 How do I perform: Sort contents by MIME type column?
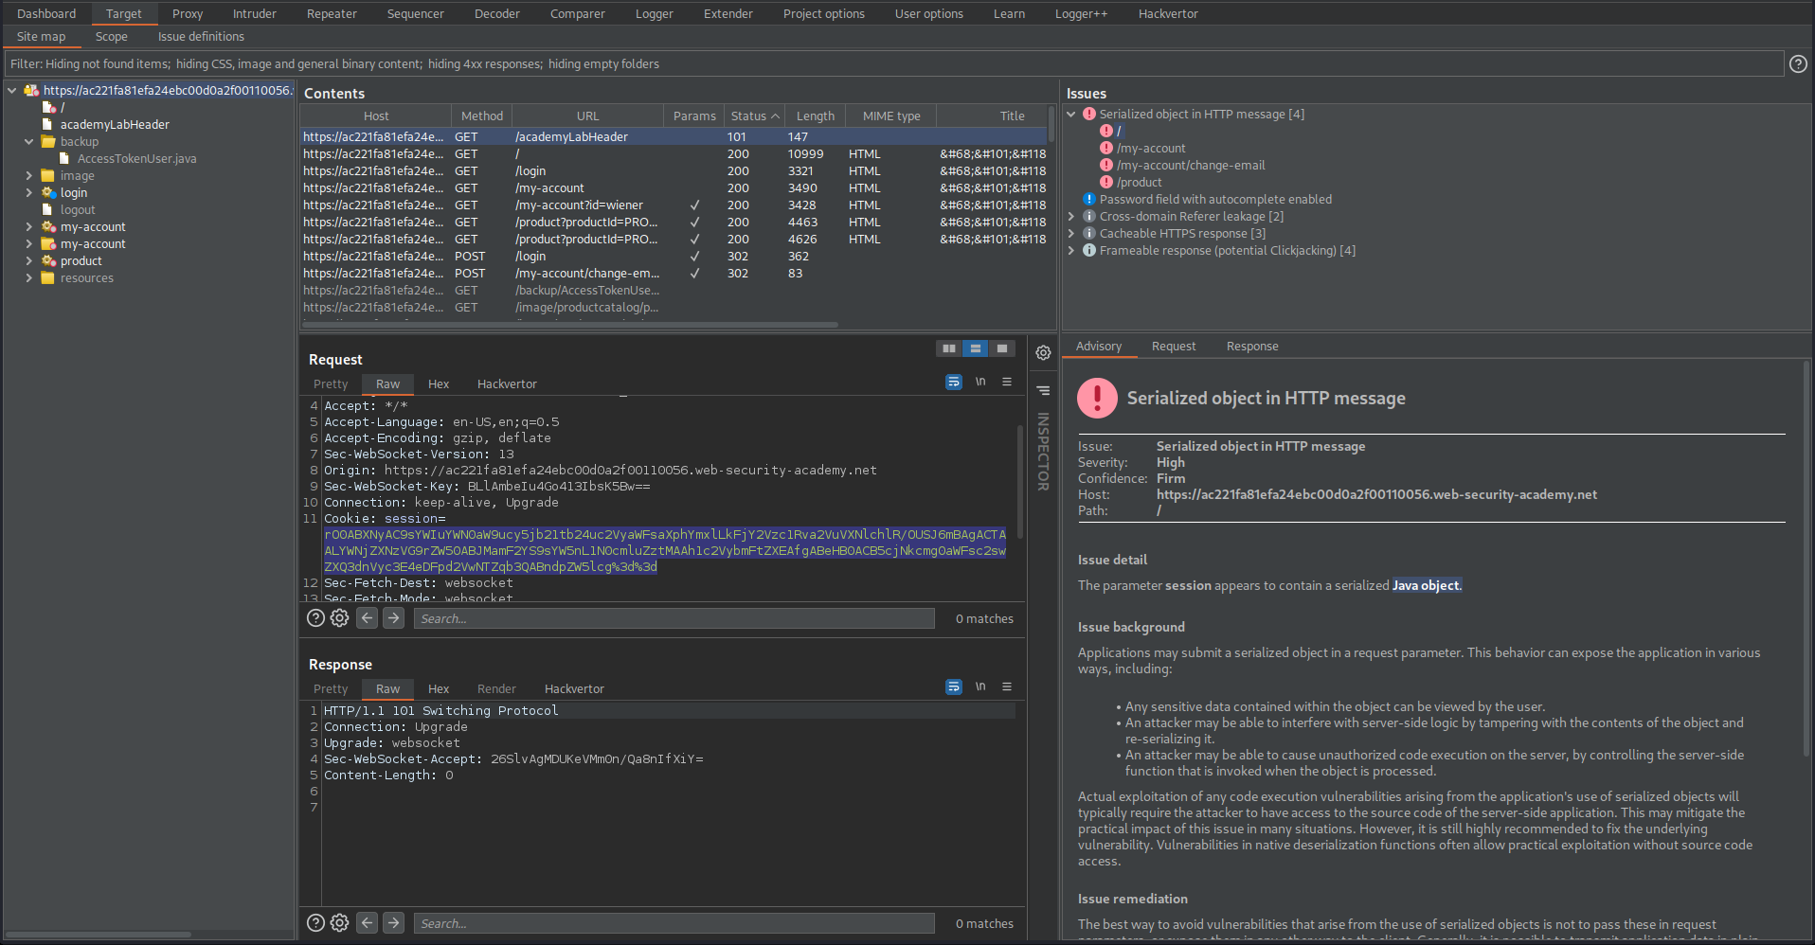click(x=891, y=116)
